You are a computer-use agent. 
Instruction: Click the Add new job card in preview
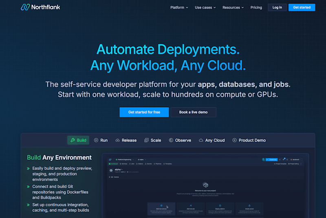(x=191, y=209)
